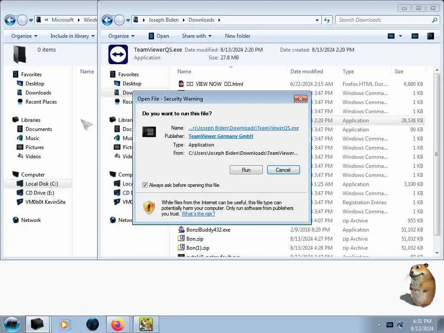Select Network in the left window

[x=31, y=220]
